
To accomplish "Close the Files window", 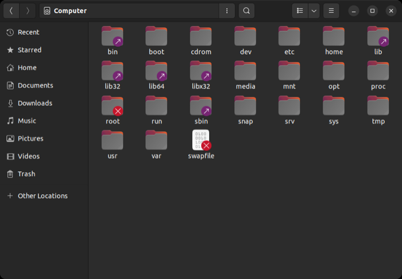I will (391, 11).
